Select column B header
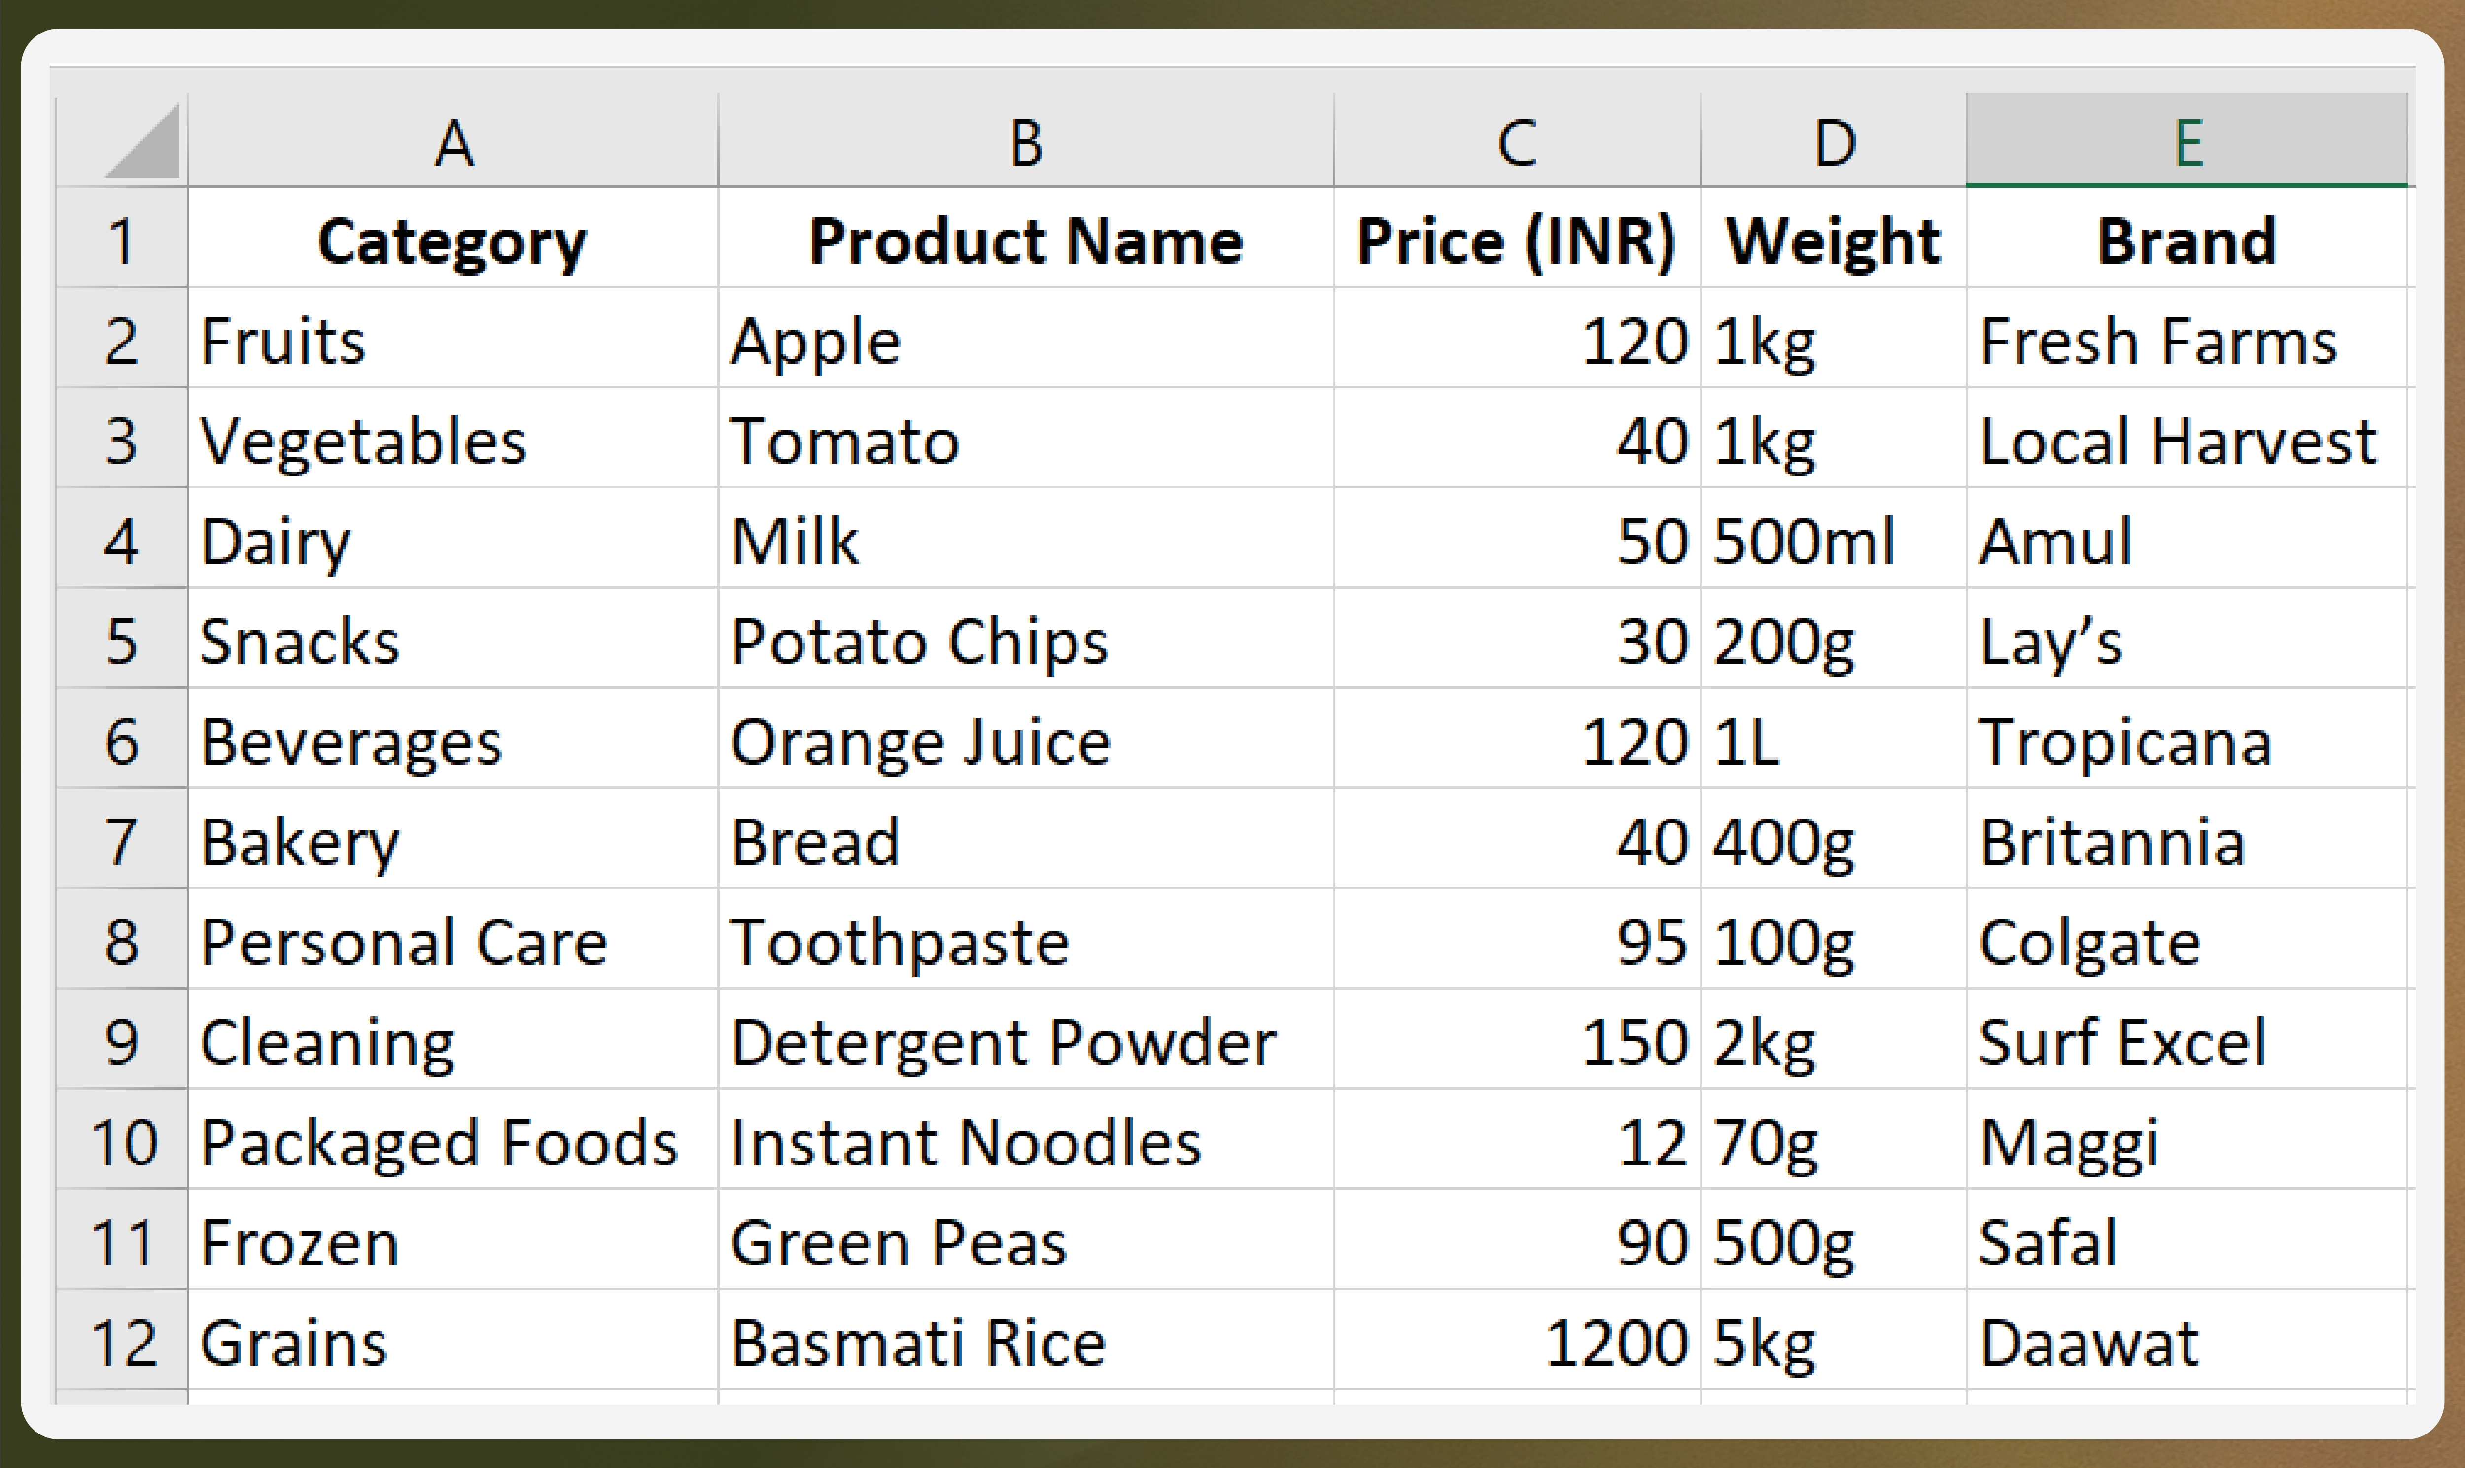2465x1468 pixels. pyautogui.click(x=1026, y=140)
